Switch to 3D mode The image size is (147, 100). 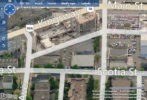[x=28, y=3]
